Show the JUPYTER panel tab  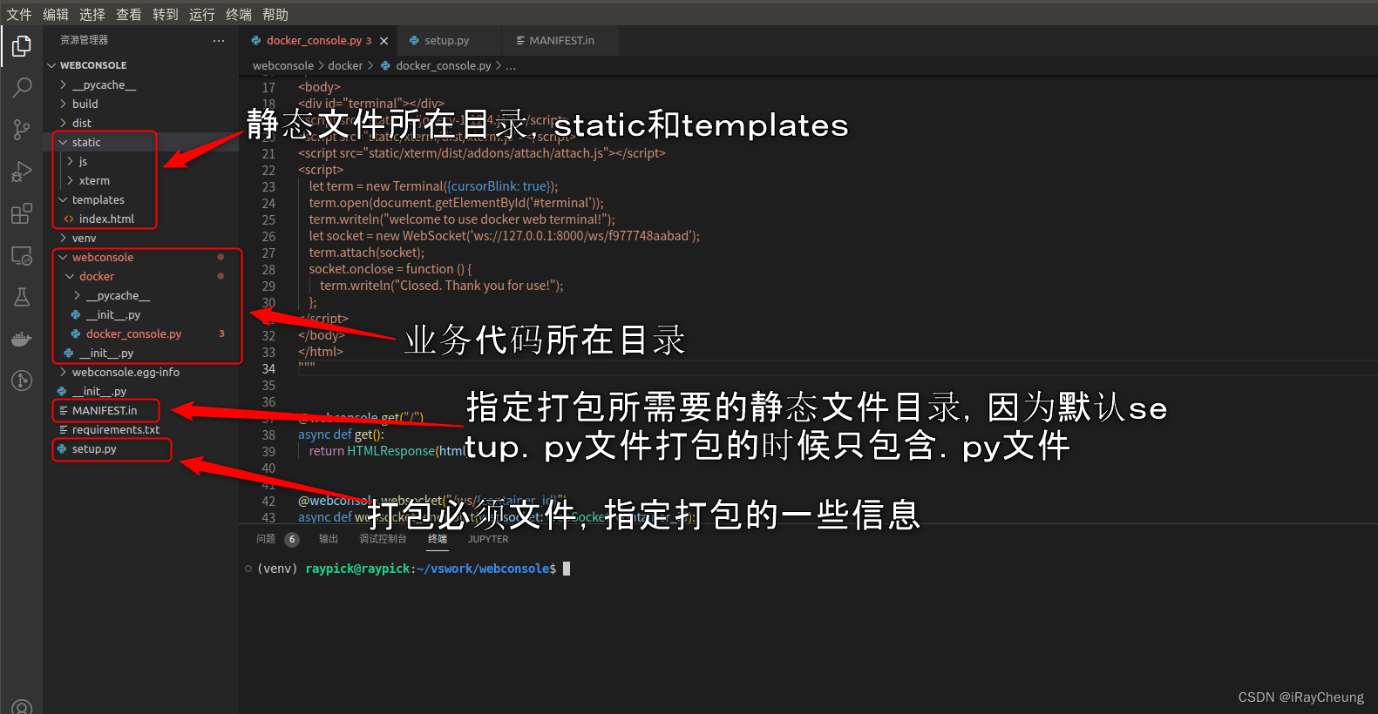488,539
